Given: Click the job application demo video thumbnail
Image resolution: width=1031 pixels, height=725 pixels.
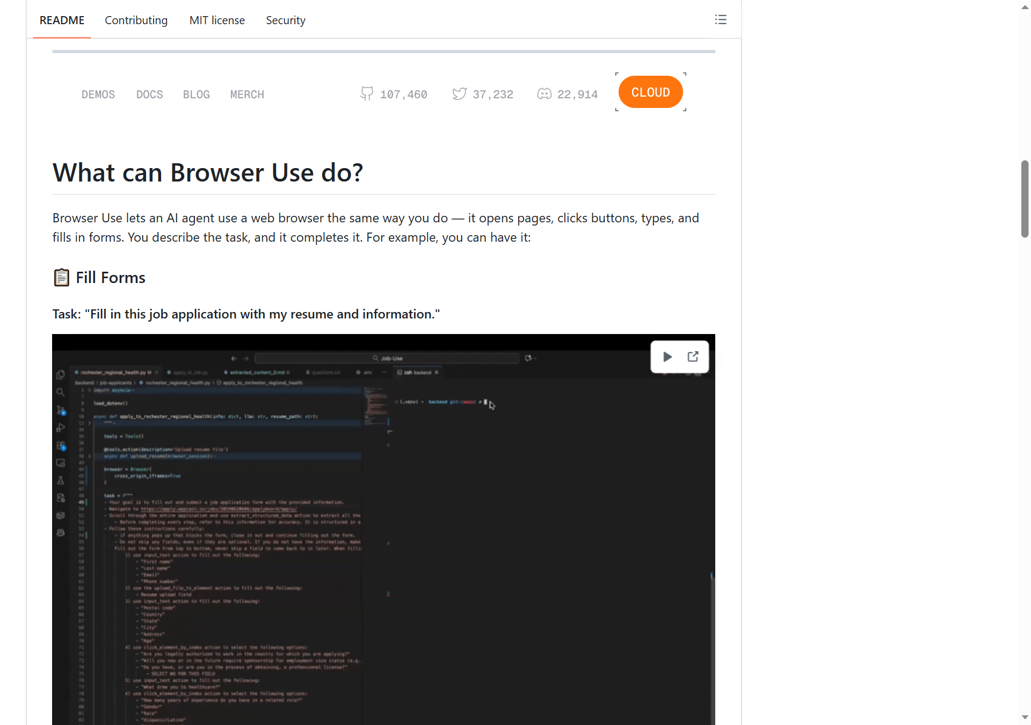Looking at the screenshot, I should pyautogui.click(x=383, y=530).
